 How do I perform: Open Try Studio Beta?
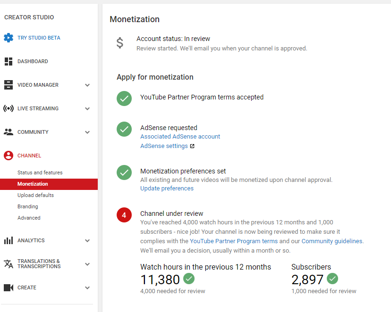pos(39,38)
